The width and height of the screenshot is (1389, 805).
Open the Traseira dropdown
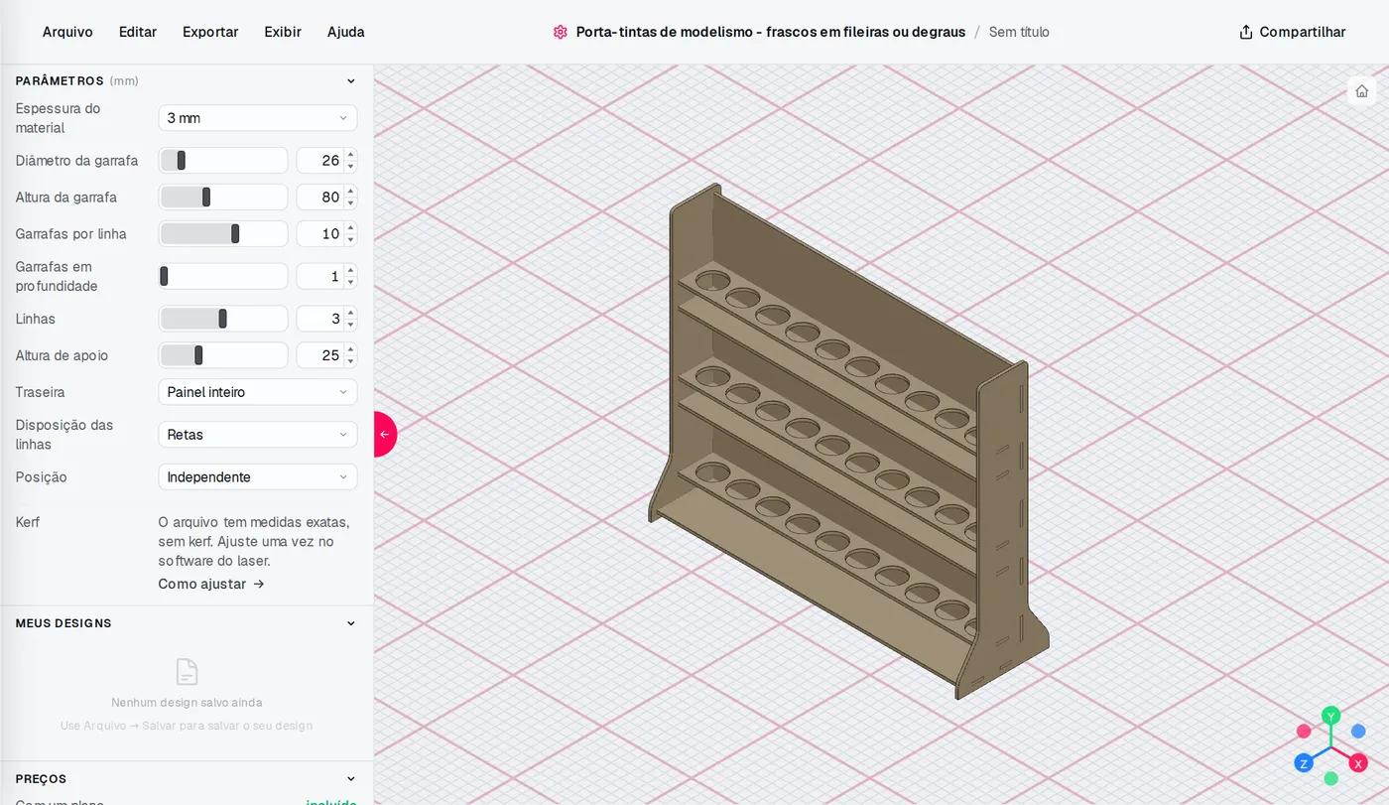pos(258,392)
